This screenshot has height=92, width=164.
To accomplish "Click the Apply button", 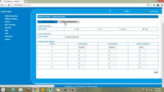I will [156, 72].
